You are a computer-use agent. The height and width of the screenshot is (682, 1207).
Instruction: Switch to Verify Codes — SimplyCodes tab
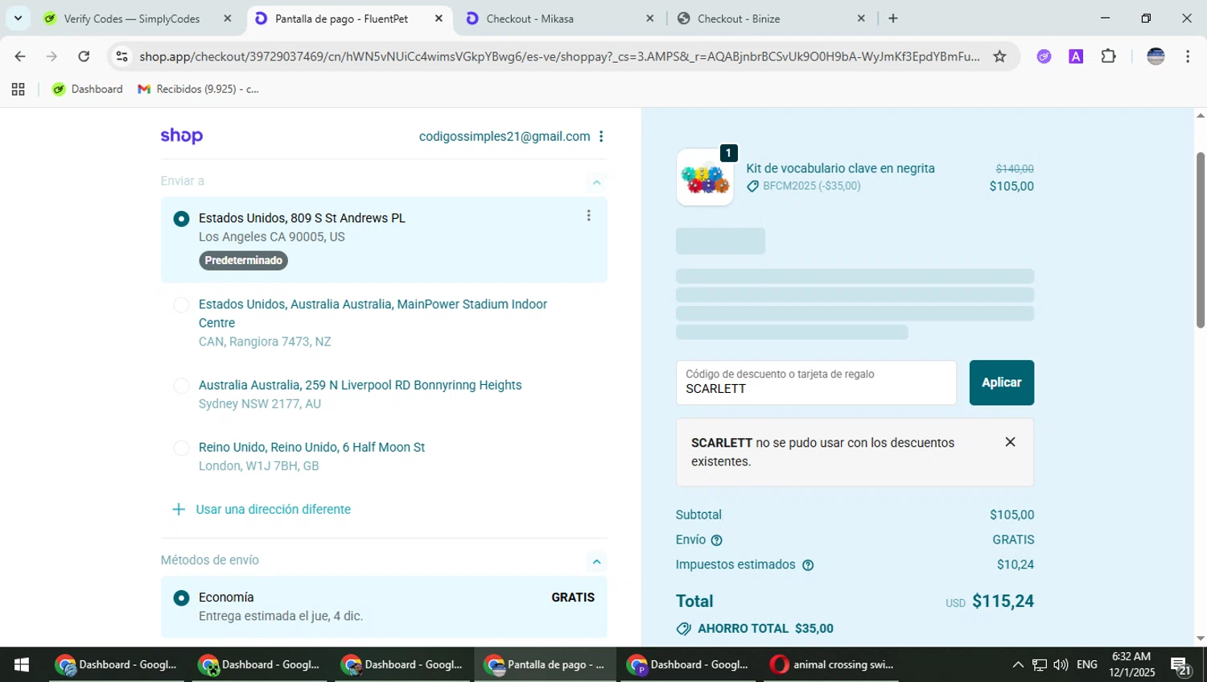[x=132, y=19]
